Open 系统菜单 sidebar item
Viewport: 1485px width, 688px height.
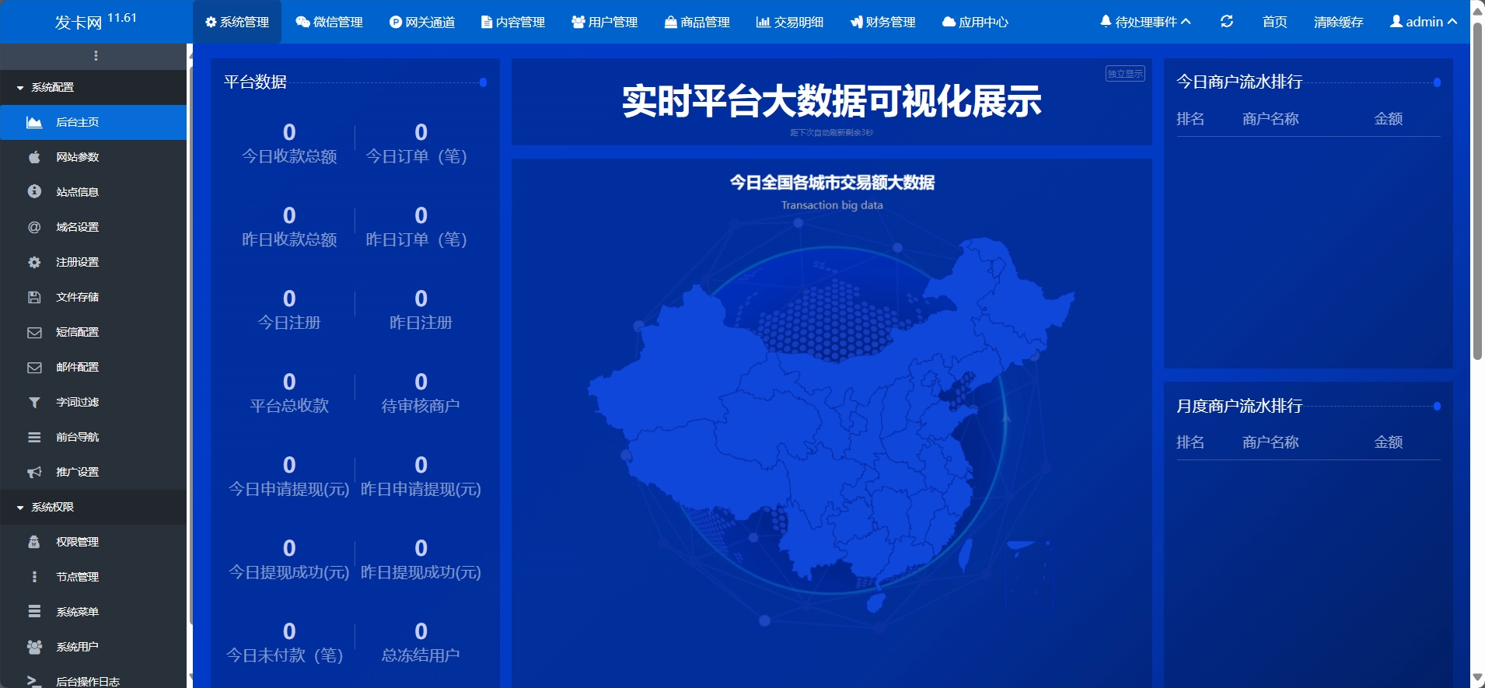[93, 612]
